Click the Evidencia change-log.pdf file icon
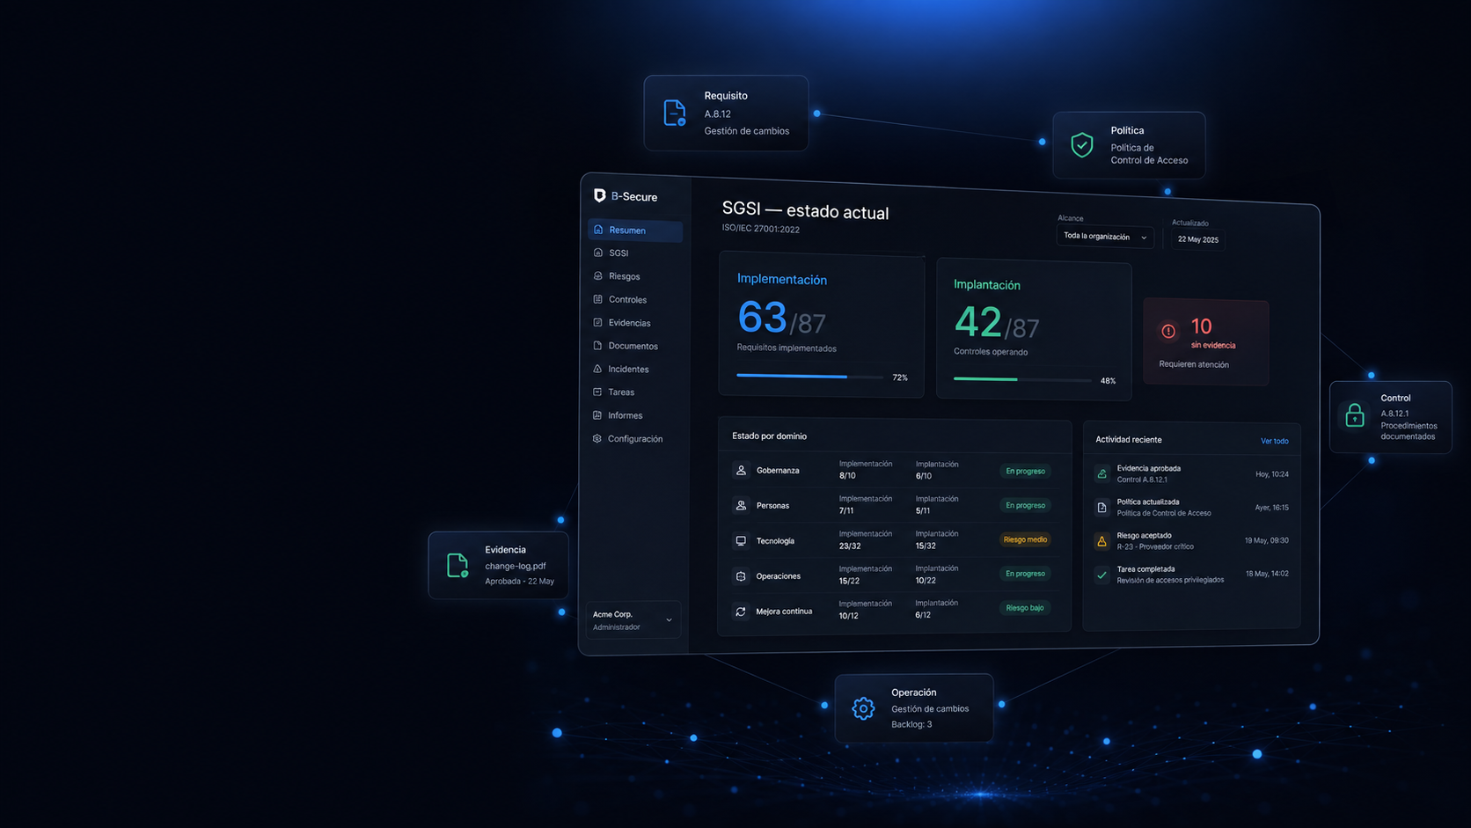Screen dimensions: 1471x828 pyautogui.click(x=457, y=565)
